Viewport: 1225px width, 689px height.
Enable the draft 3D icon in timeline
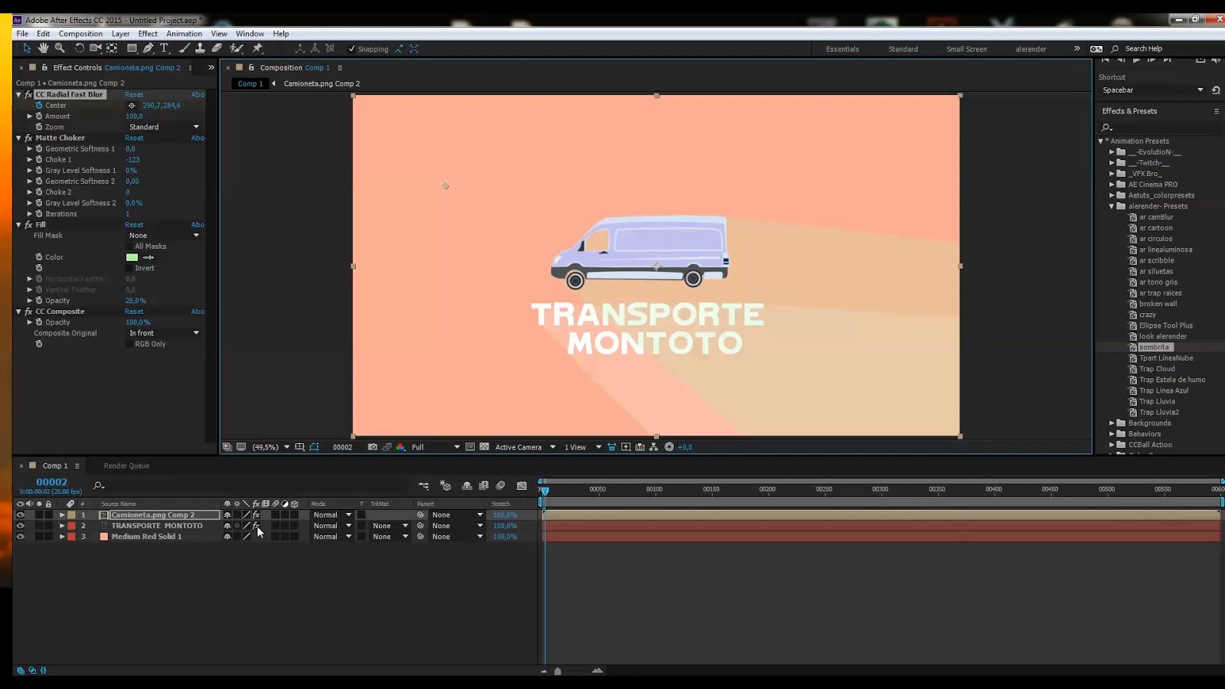pyautogui.click(x=445, y=485)
